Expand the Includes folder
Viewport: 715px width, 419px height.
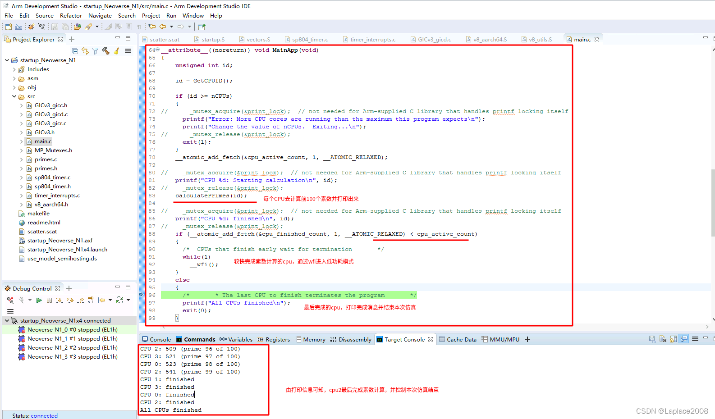14,69
